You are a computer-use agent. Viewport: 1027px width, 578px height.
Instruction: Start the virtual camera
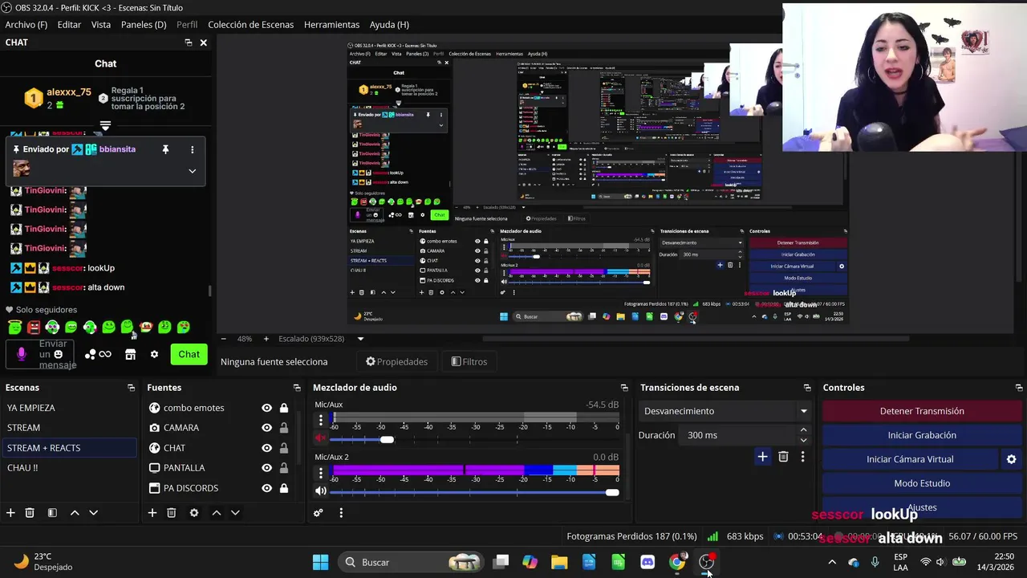[x=910, y=459]
